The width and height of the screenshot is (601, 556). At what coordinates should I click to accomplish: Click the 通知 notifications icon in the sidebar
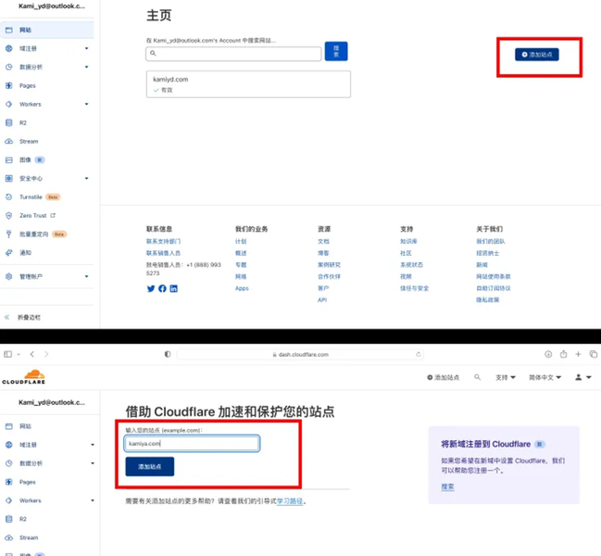point(9,253)
